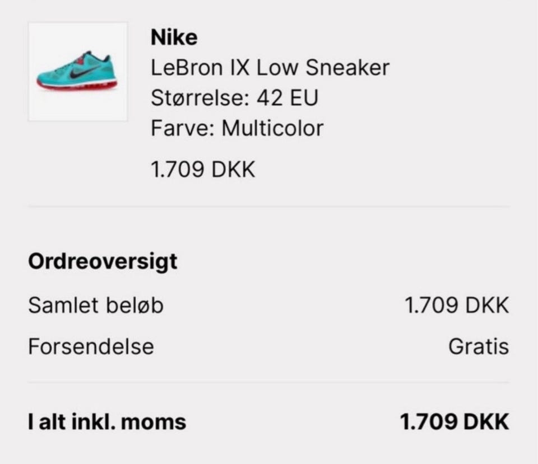Click the bold total amount 1.709 DKK

click(454, 422)
